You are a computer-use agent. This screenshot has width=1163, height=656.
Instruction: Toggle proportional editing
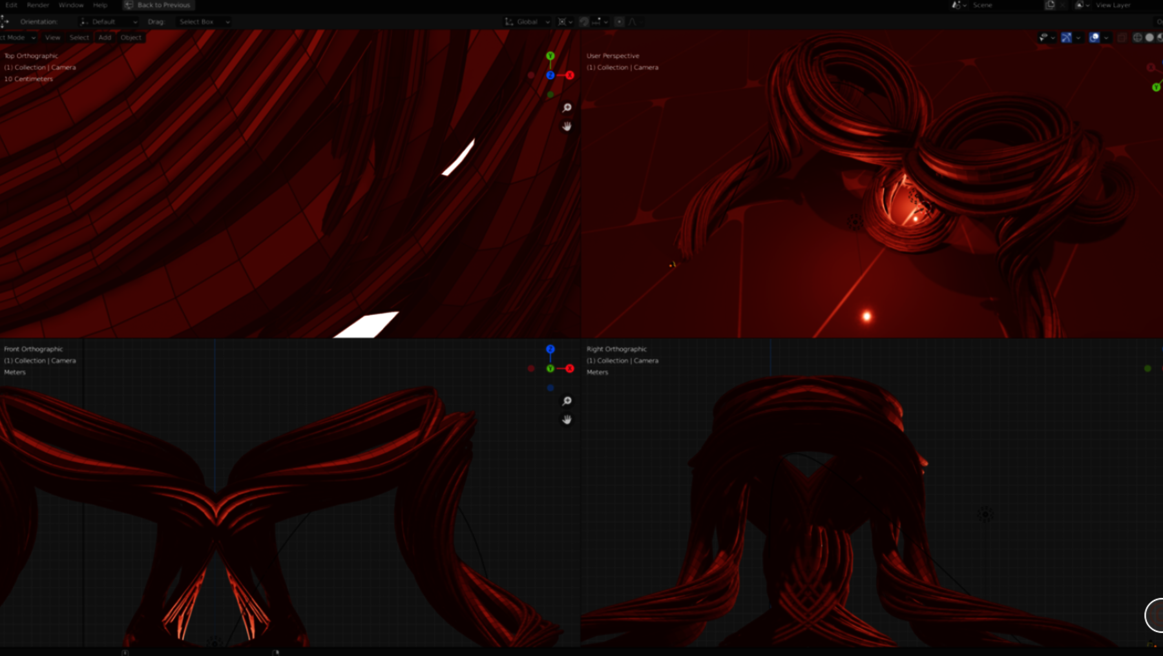coord(619,22)
